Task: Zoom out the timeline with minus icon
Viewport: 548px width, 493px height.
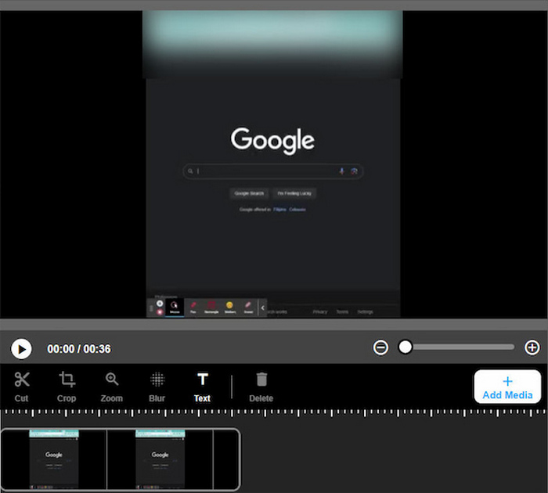Action: pyautogui.click(x=380, y=347)
